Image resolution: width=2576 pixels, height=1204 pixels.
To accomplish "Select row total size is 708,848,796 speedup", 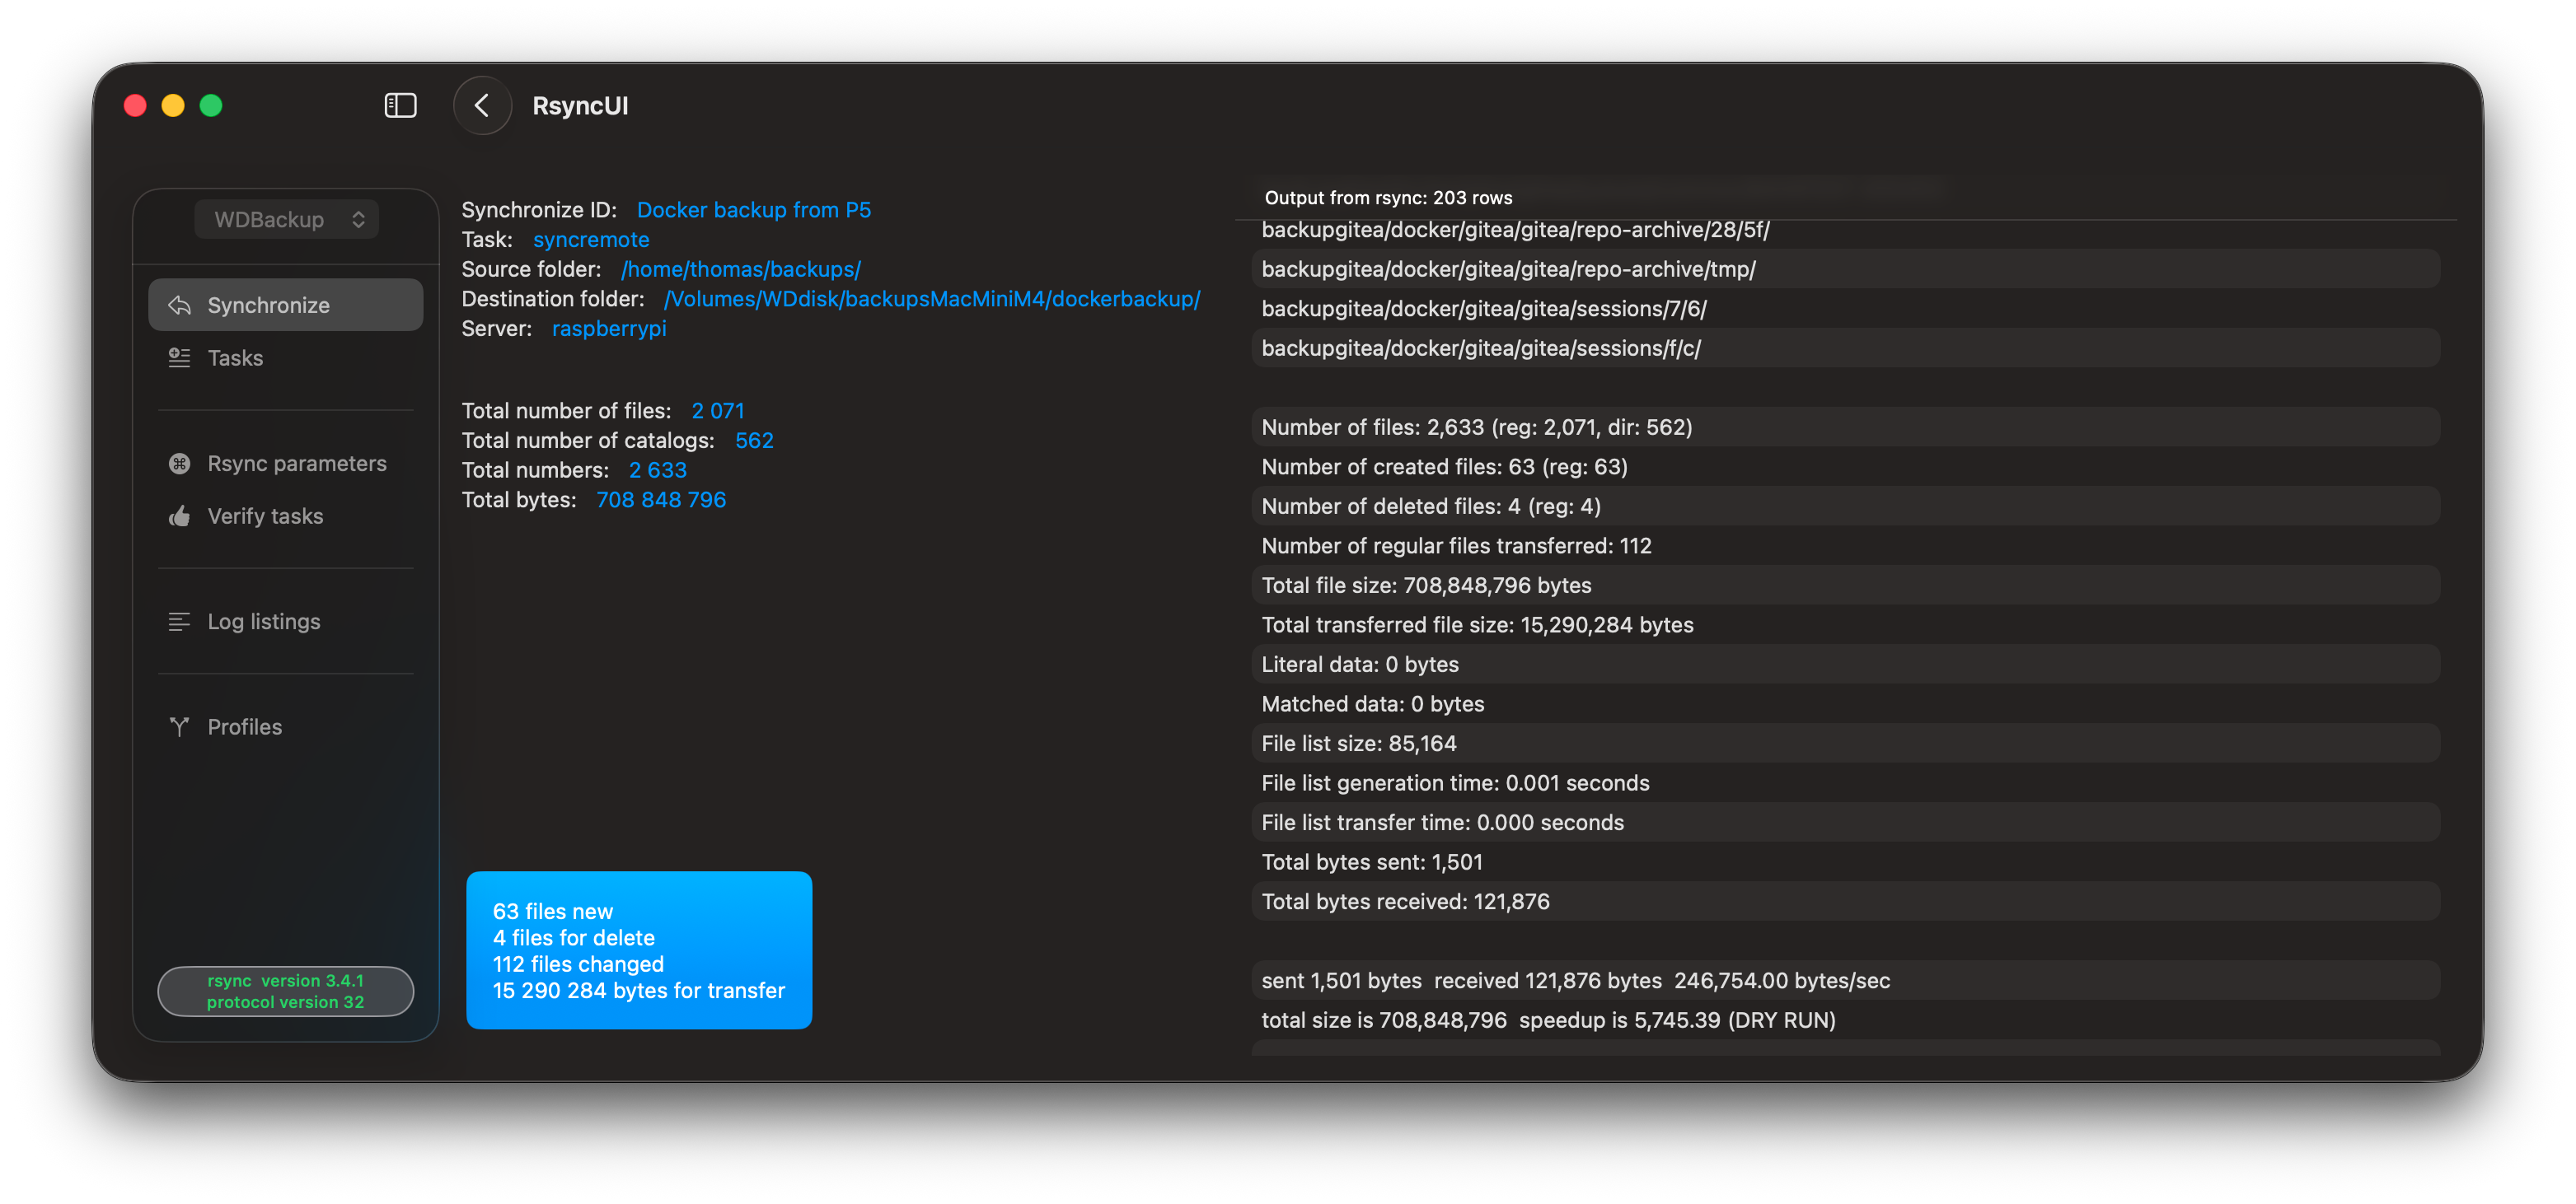I will click(1845, 1020).
